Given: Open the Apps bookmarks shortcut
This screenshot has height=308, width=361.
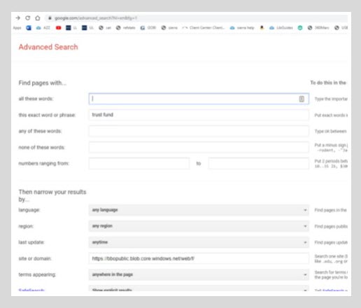Looking at the screenshot, I should pos(17,28).
